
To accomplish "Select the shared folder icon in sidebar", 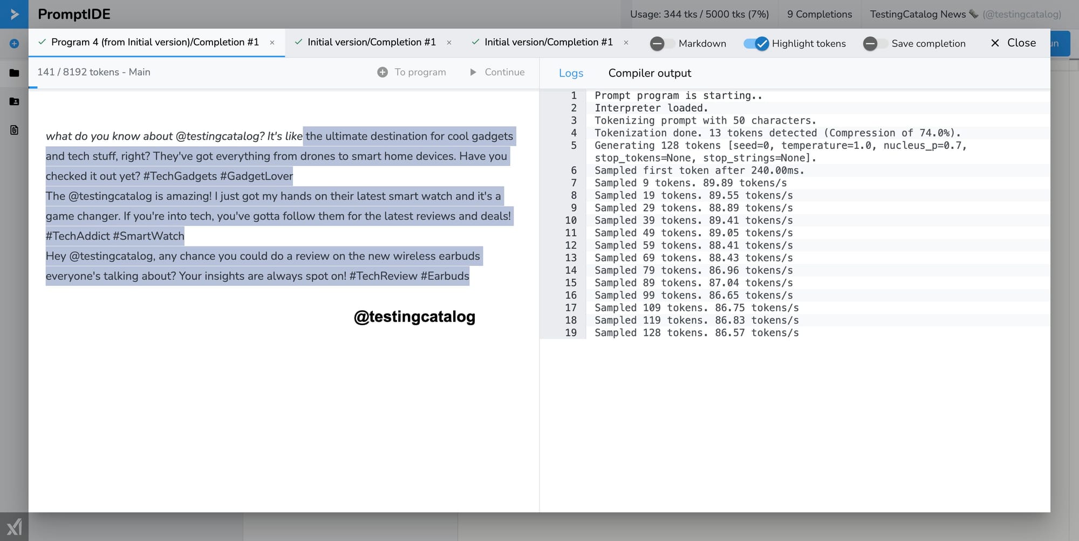I will 13,101.
